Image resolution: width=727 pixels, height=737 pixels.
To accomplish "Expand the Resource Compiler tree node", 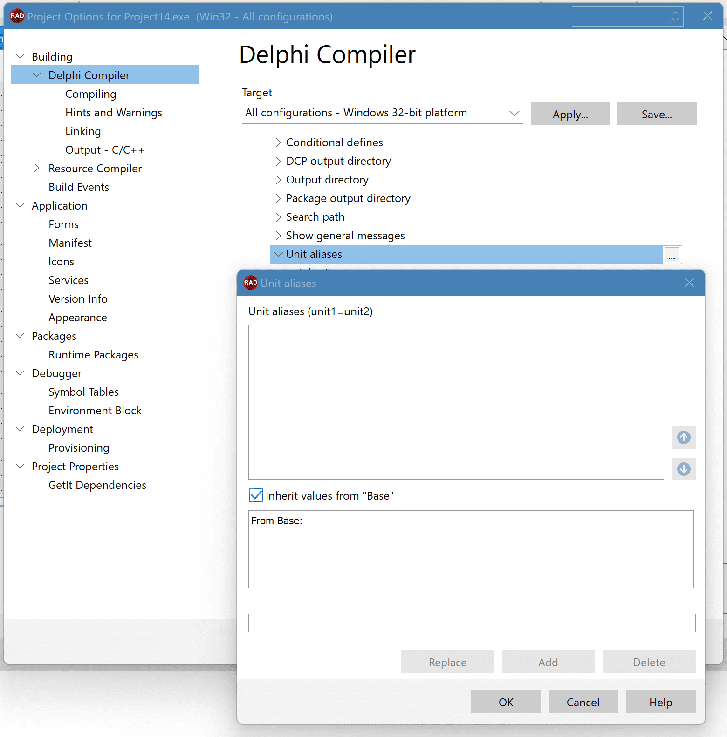I will (x=37, y=168).
